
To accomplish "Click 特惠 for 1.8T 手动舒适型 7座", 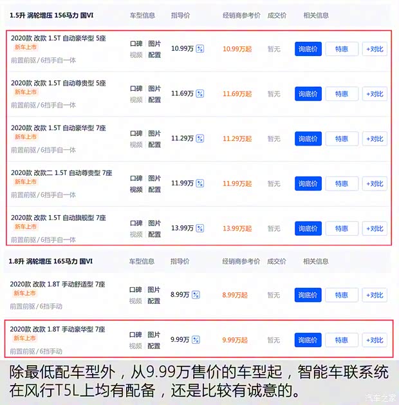I will click(x=342, y=295).
